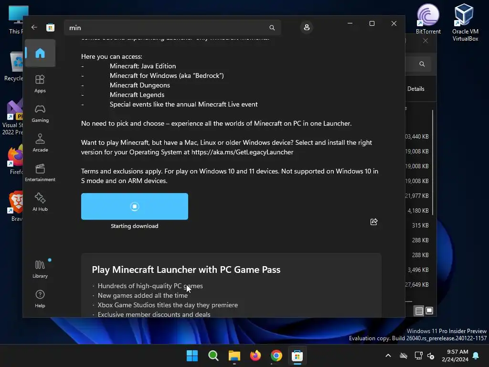Click the Store search field containing 'min'
Viewport: 489px width, 367px height.
(172, 28)
